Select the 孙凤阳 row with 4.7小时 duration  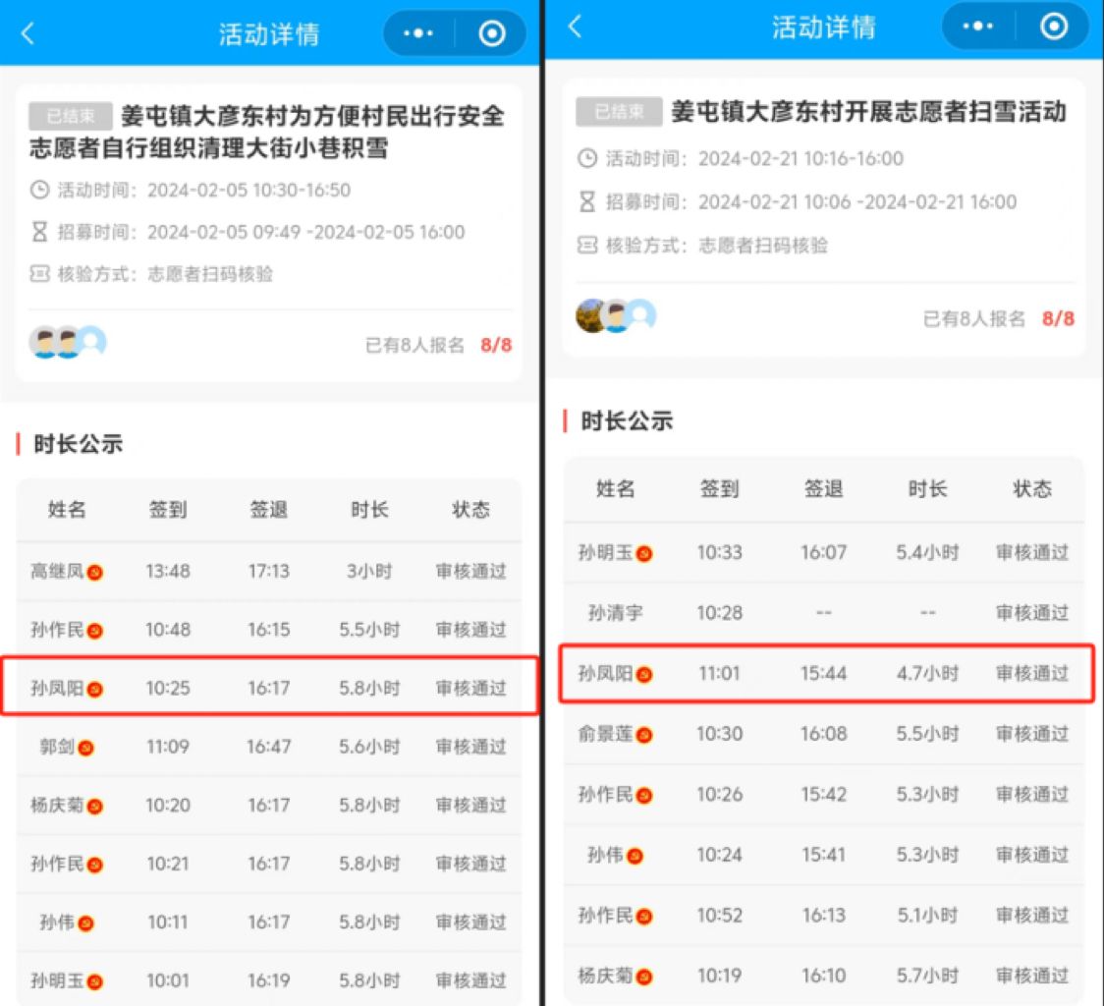click(826, 674)
